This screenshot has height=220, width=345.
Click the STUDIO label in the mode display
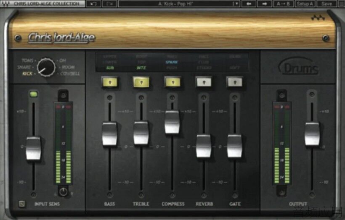[204, 68]
